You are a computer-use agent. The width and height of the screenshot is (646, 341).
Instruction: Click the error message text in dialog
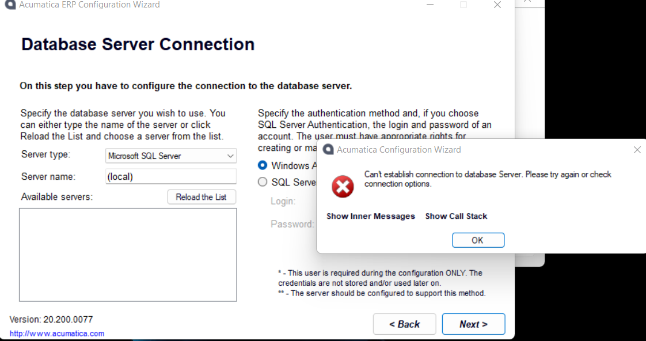coord(488,179)
